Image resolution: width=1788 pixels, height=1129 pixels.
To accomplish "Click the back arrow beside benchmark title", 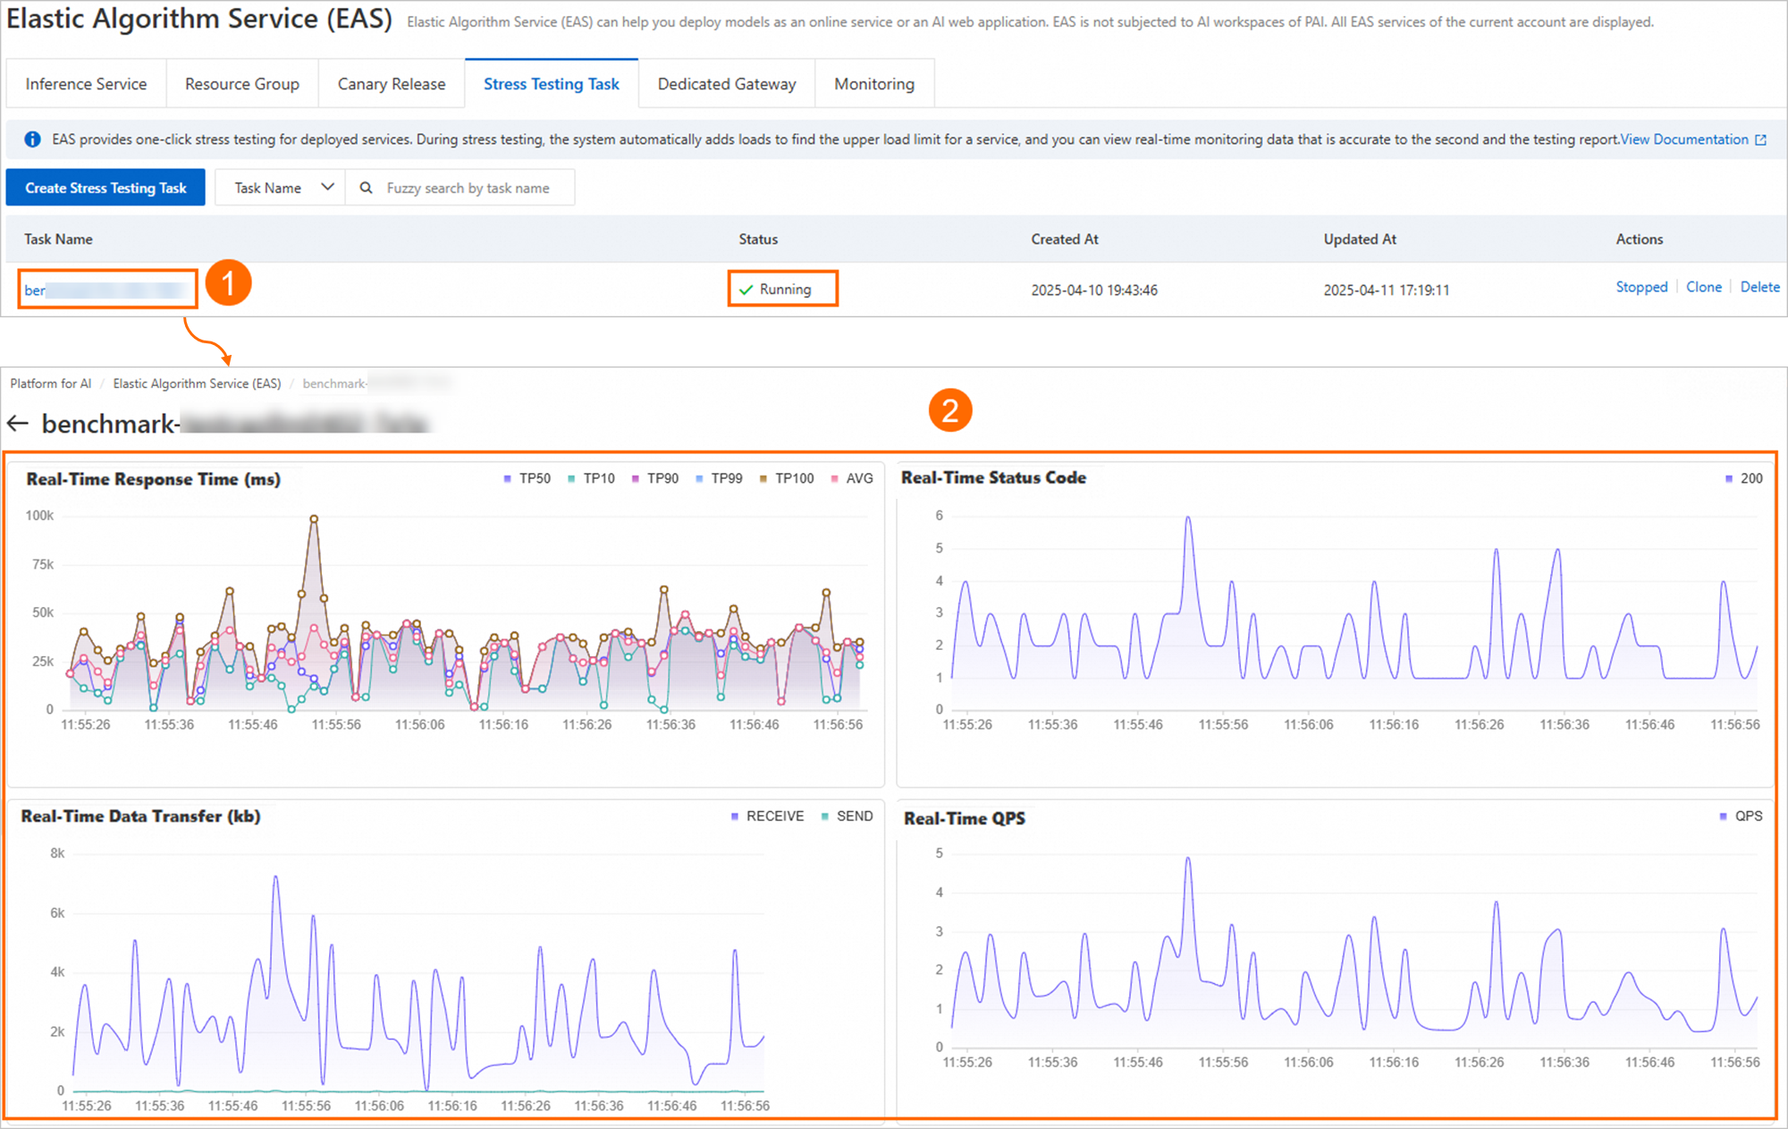I will (x=18, y=424).
